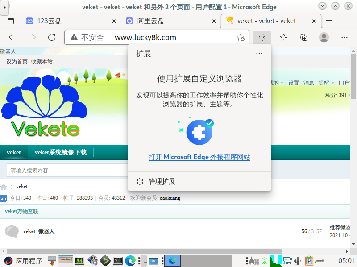Select the active Edge window button in taskbar
Screen dimensions: 357x267
[x=172, y=261]
